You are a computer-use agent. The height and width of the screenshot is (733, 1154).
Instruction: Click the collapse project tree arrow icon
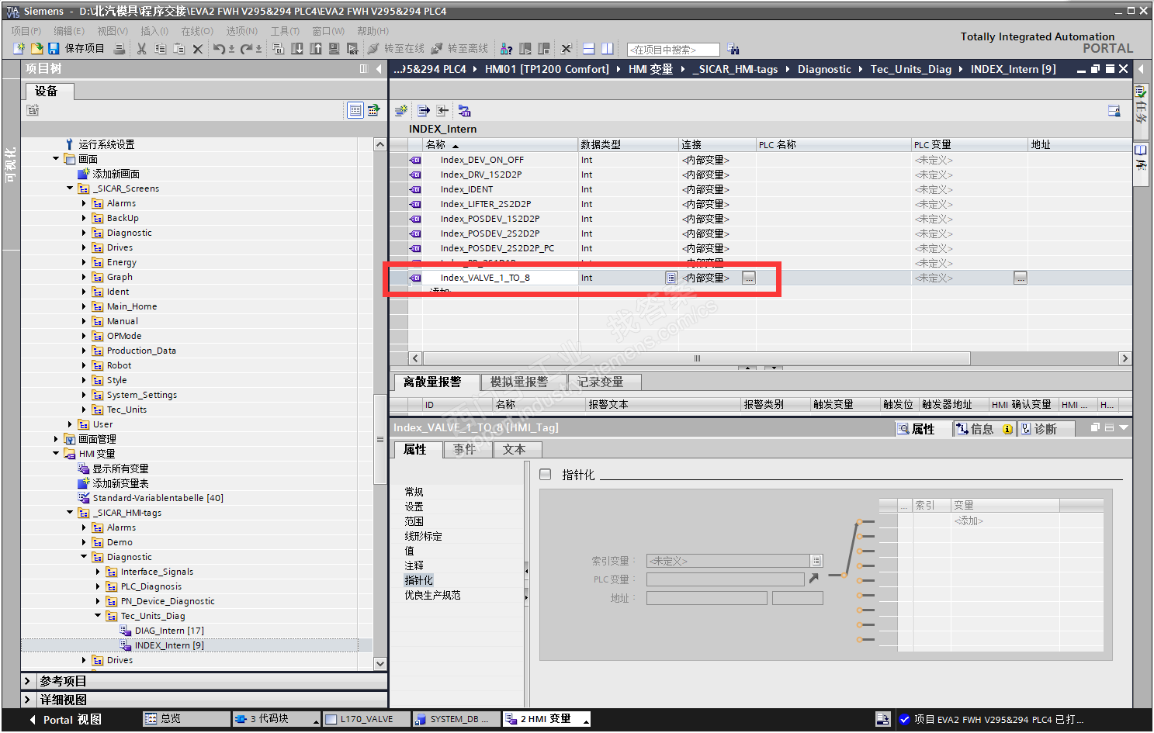(x=379, y=69)
